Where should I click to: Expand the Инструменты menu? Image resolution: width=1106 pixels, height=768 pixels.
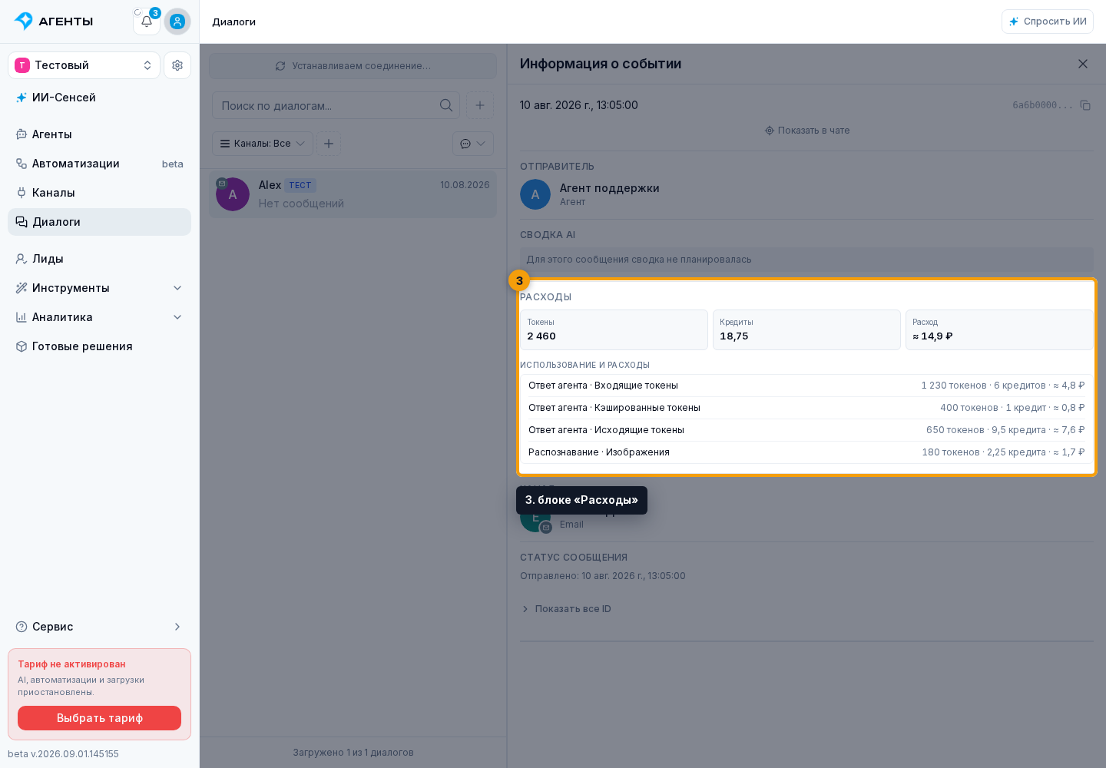(x=99, y=288)
